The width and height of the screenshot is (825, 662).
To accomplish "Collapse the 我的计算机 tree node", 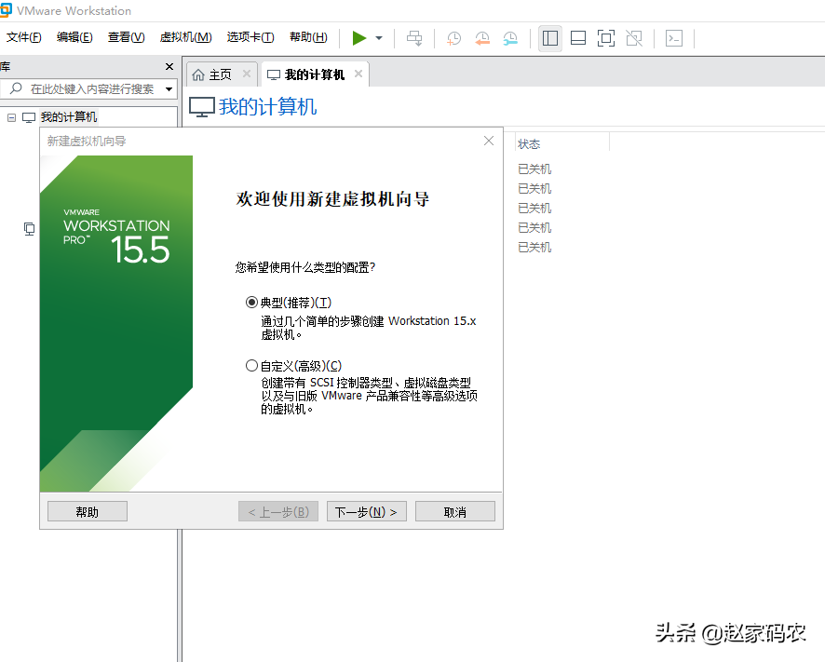I will click(11, 117).
